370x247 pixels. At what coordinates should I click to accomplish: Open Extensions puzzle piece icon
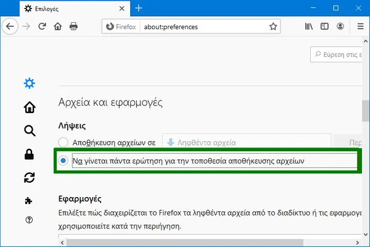[x=28, y=201]
